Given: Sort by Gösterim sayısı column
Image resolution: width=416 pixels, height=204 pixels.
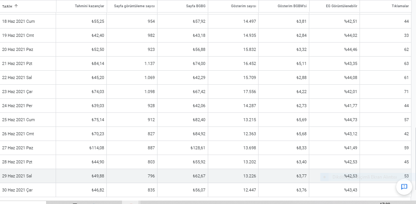Looking at the screenshot, I should (244, 6).
